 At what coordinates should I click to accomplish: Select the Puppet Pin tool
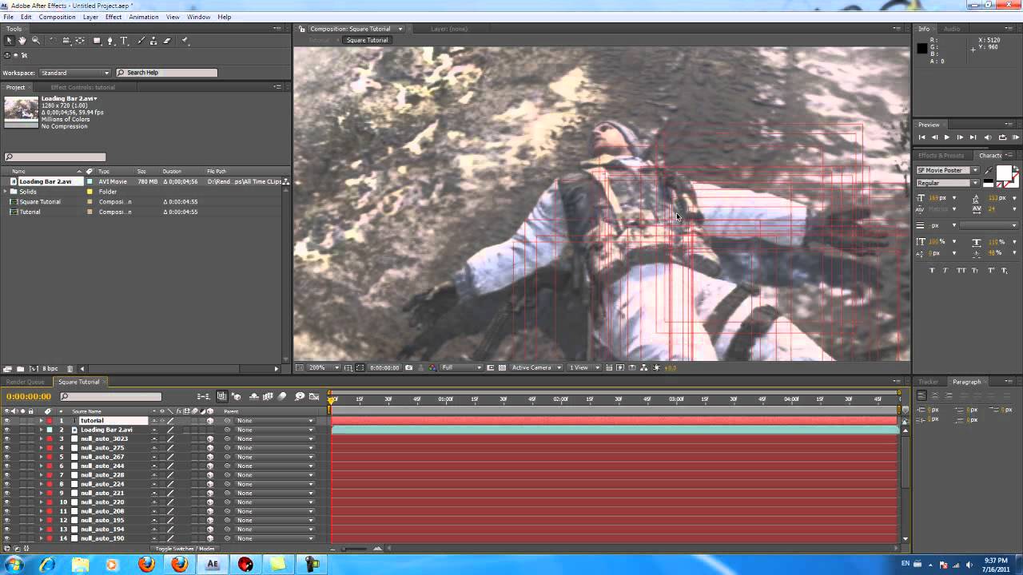click(185, 41)
